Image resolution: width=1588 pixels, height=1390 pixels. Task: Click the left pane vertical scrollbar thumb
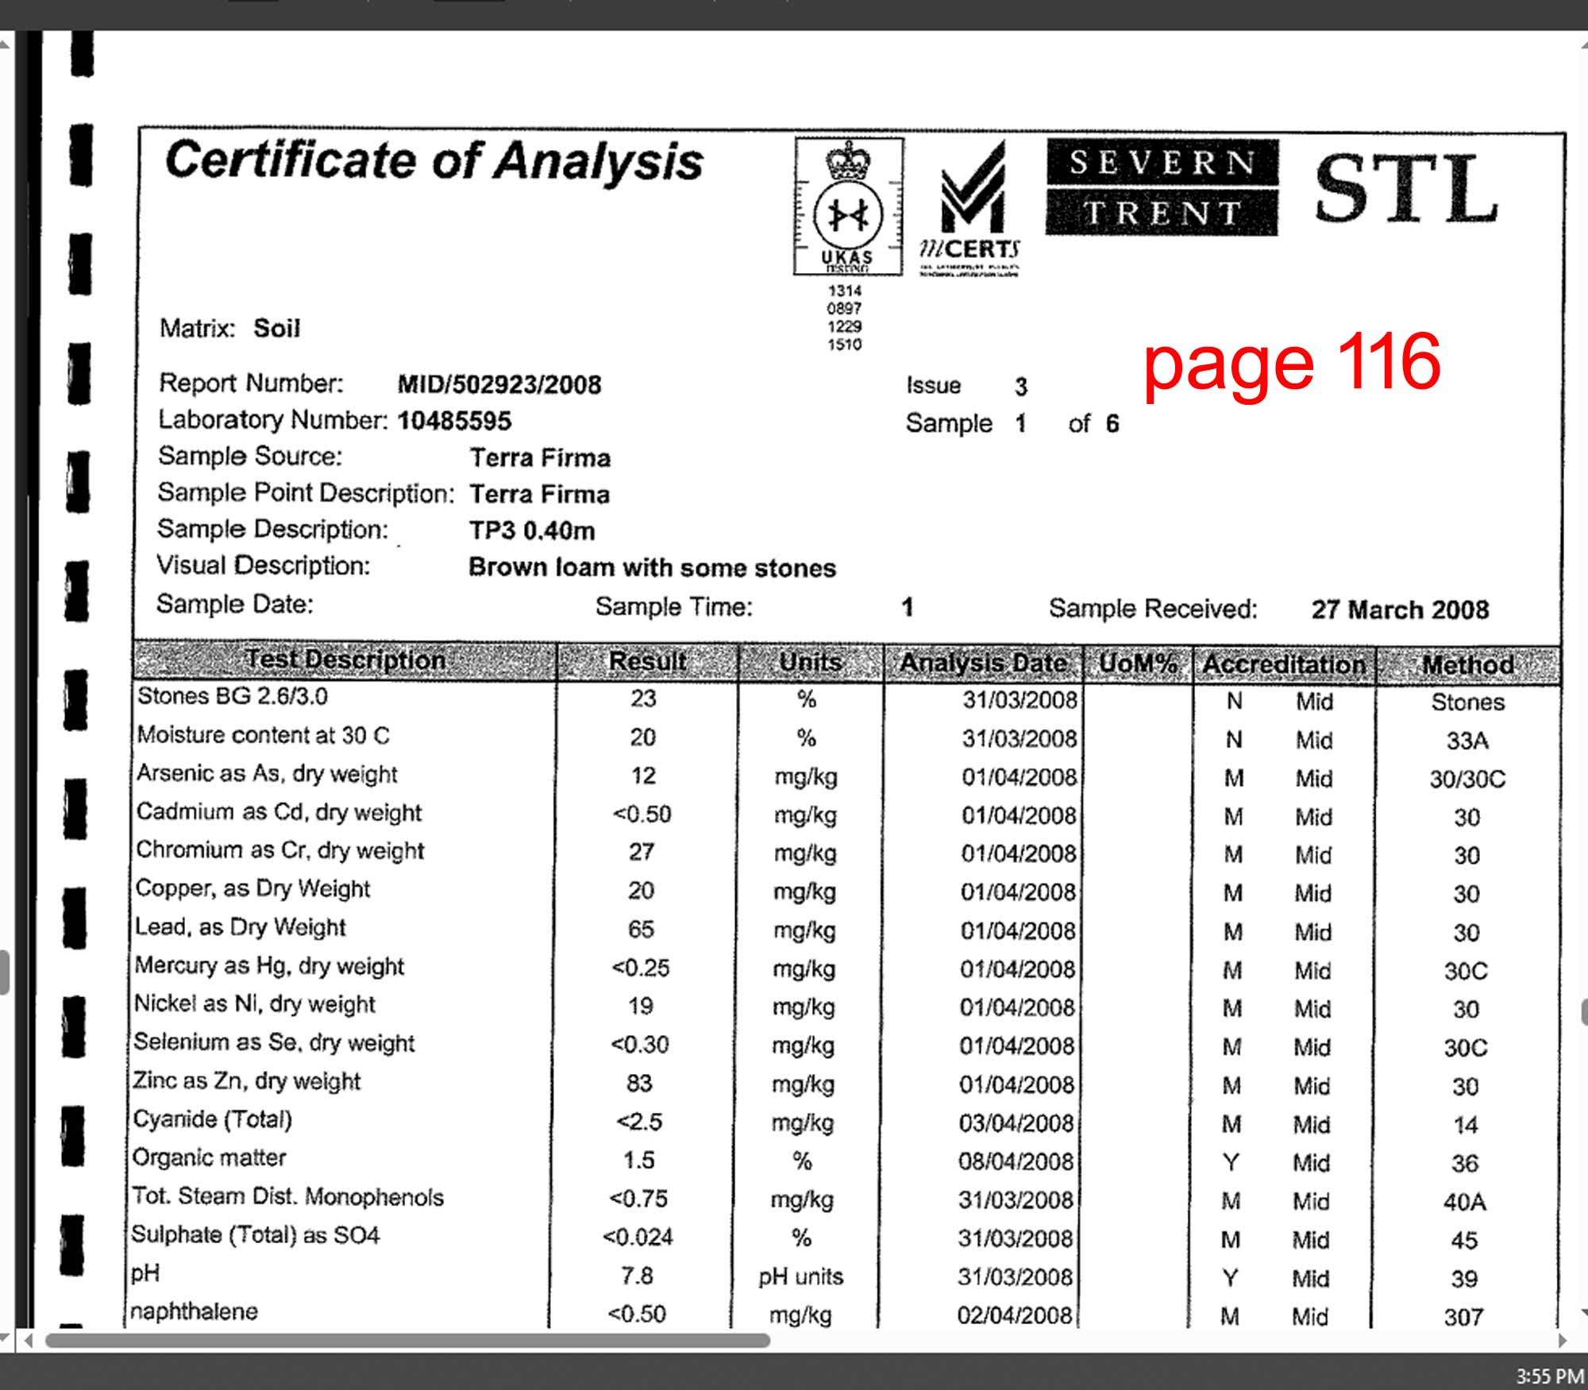coord(4,972)
